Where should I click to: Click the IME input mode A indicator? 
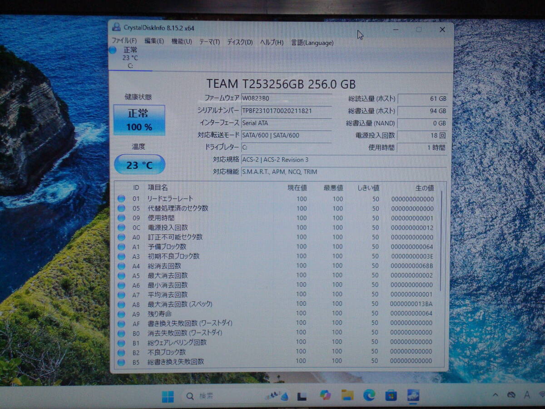527,395
